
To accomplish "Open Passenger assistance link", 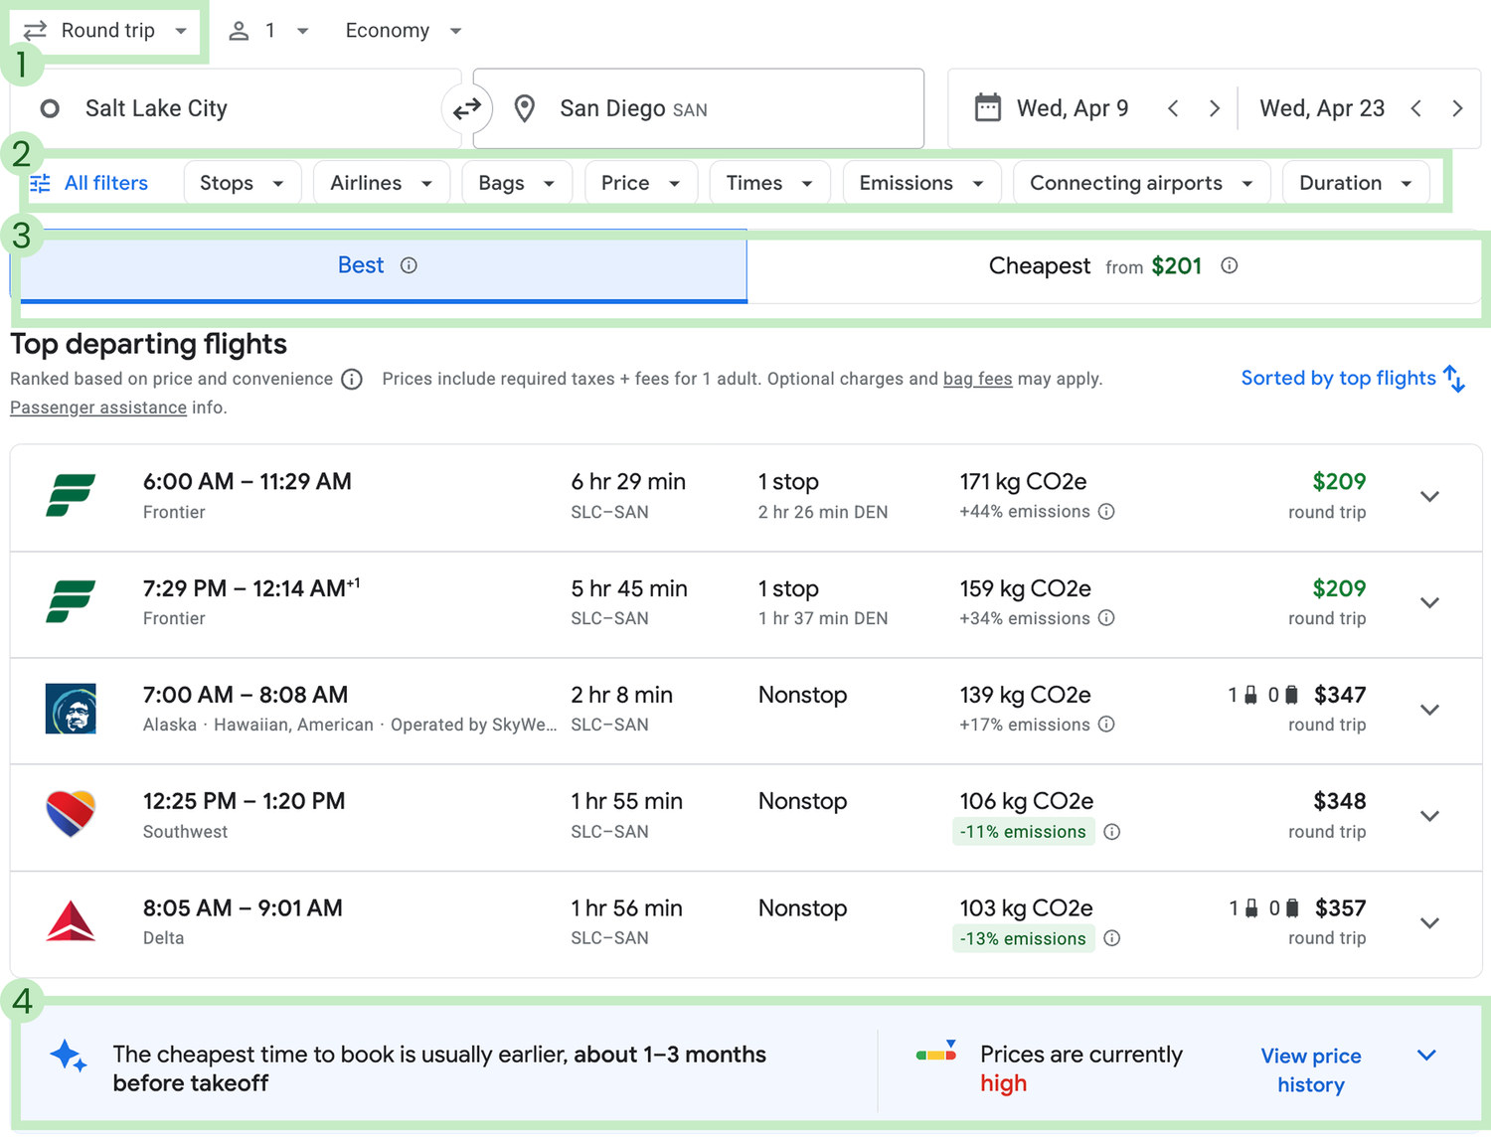I will point(98,407).
